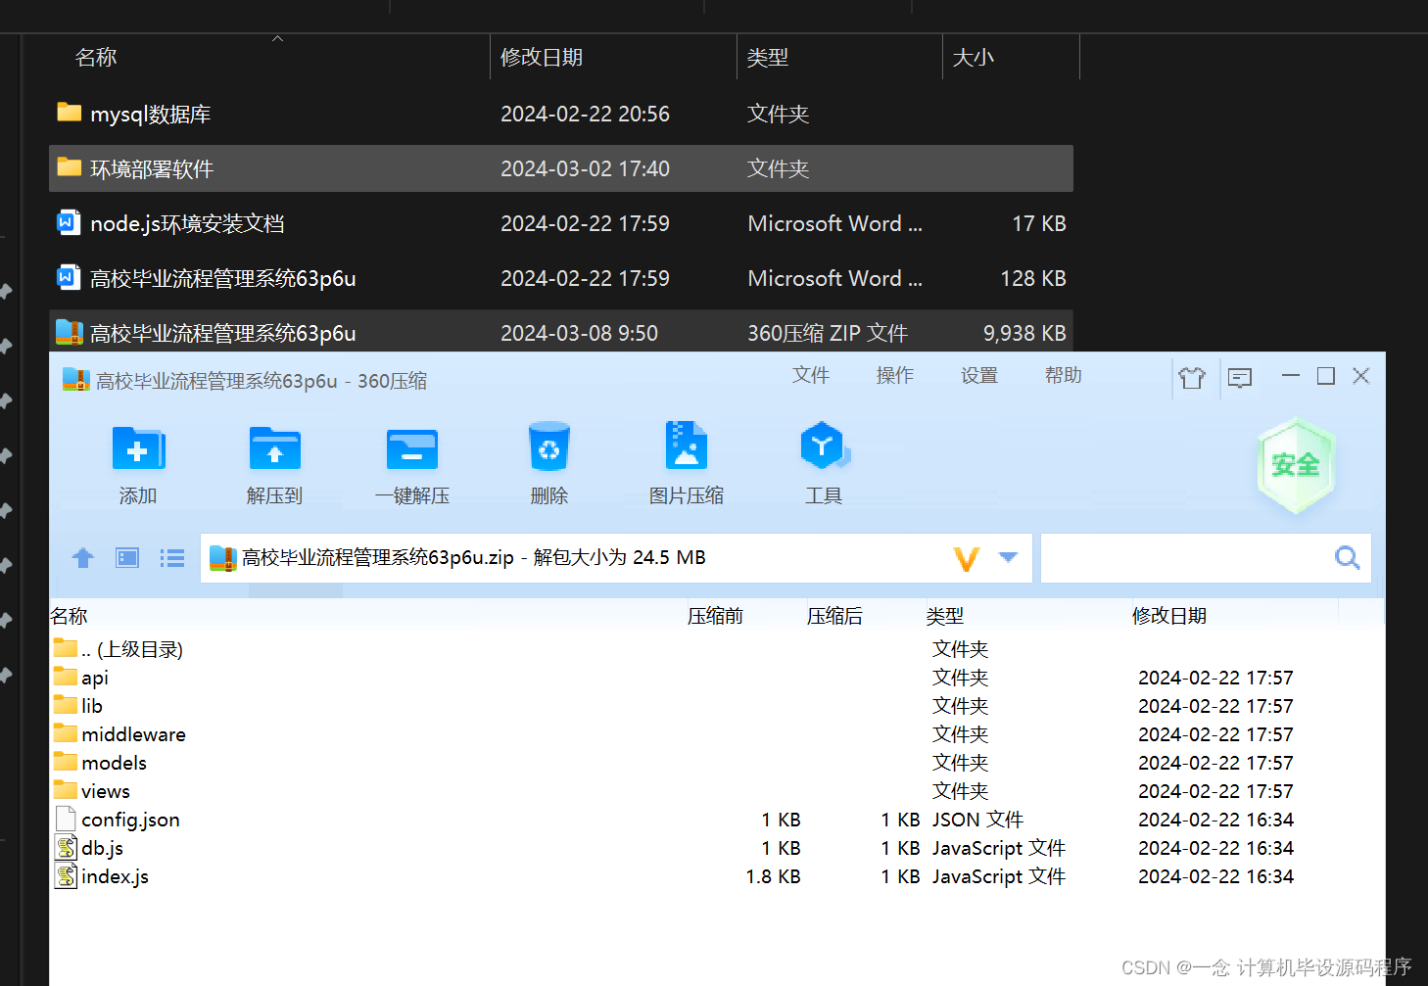1428x986 pixels.
Task: Click the search magnifier in 360压缩
Action: point(1347,557)
